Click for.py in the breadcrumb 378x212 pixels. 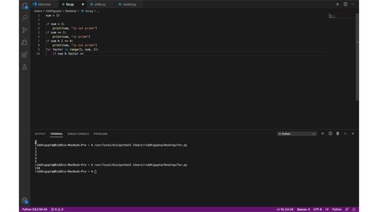[89, 11]
